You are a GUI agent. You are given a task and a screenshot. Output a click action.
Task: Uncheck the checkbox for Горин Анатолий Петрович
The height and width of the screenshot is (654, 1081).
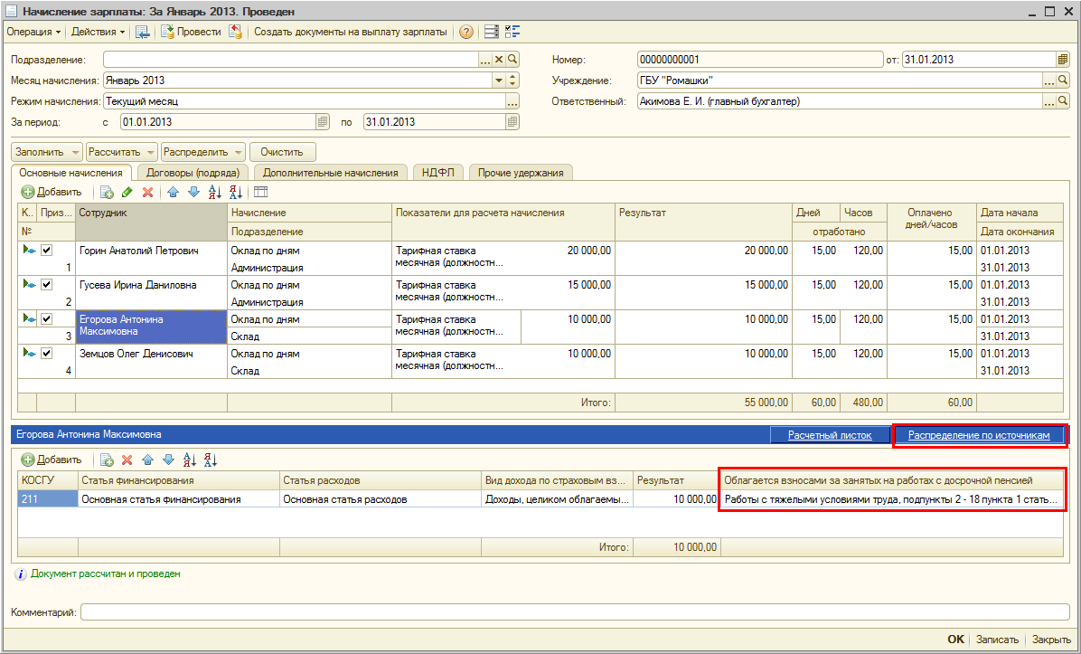pyautogui.click(x=47, y=251)
